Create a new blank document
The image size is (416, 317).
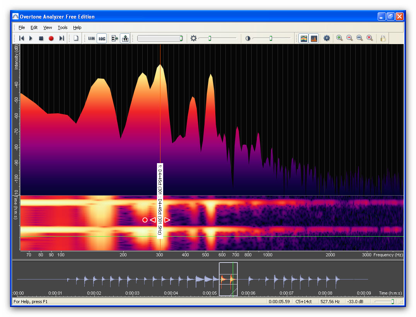coord(76,38)
